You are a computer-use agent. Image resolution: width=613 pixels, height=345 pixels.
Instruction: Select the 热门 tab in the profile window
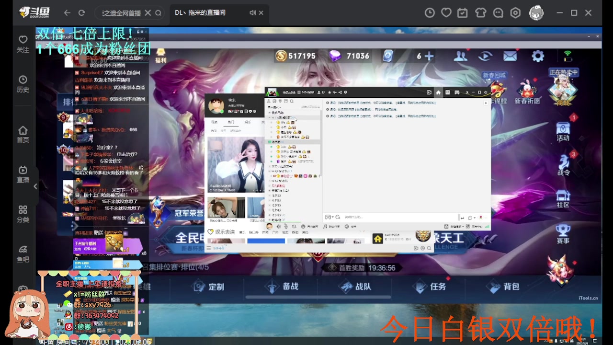click(231, 122)
